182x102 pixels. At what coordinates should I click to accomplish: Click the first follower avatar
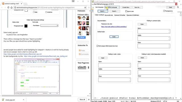tap(80, 18)
